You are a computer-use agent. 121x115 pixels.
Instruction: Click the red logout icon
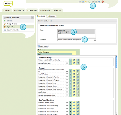pos(103,2)
